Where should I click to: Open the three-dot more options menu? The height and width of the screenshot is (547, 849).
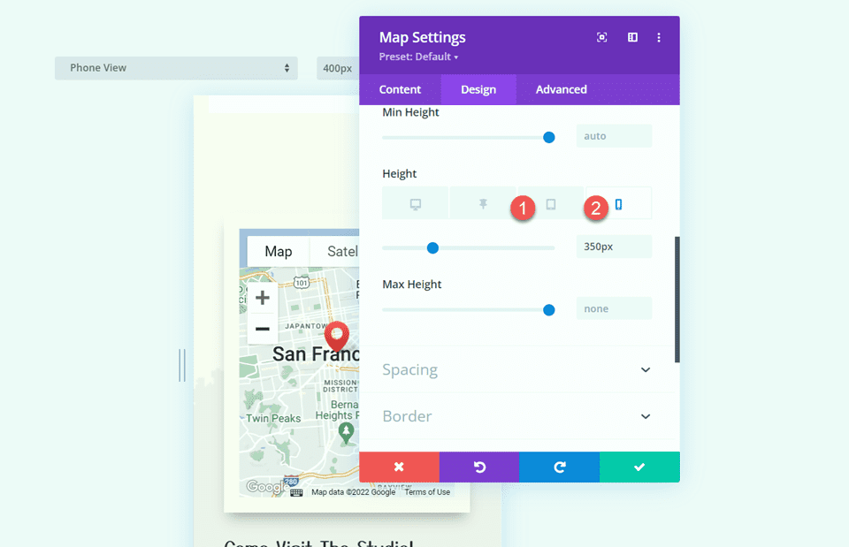[x=659, y=37]
